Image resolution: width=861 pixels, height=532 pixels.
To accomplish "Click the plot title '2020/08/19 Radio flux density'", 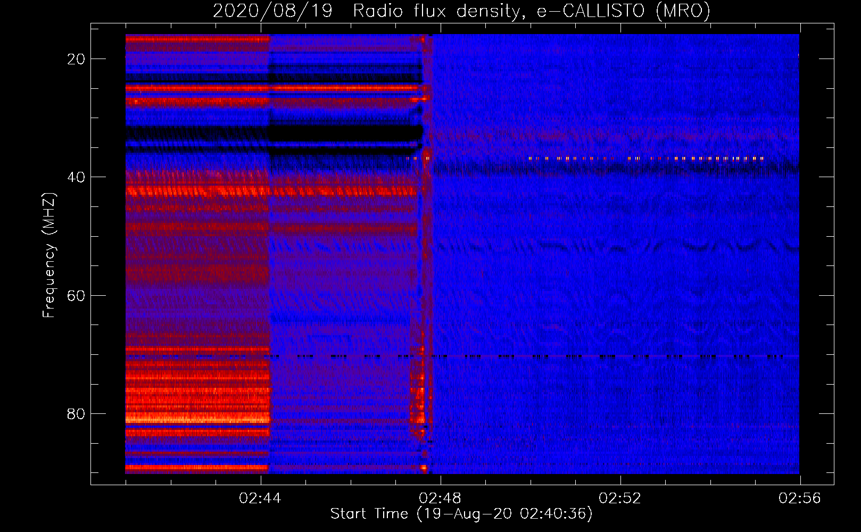I will click(x=366, y=11).
